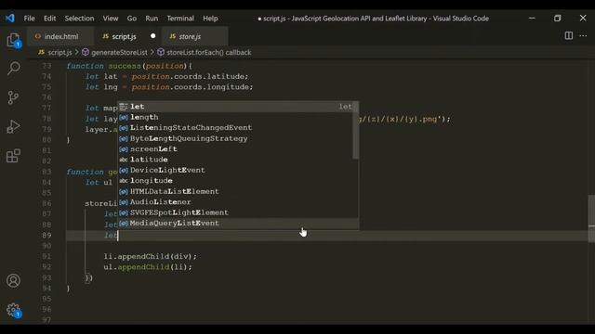
Task: Click line number 74 in the gutter
Action: pyautogui.click(x=46, y=76)
